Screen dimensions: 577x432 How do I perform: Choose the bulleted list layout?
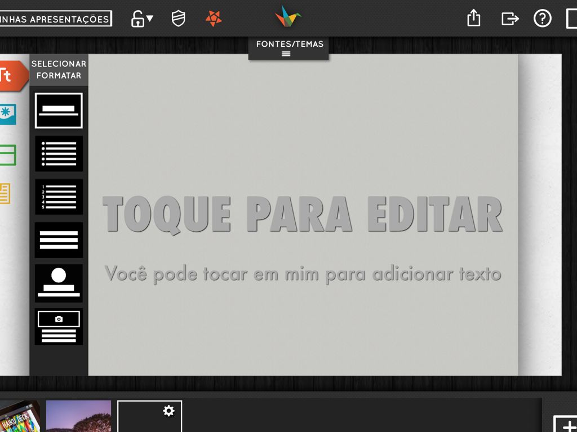(x=59, y=154)
